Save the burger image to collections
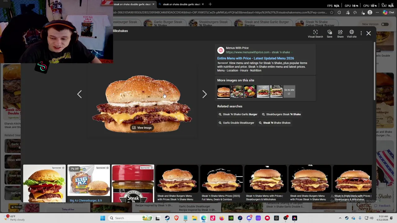The image size is (397, 223). click(x=329, y=34)
